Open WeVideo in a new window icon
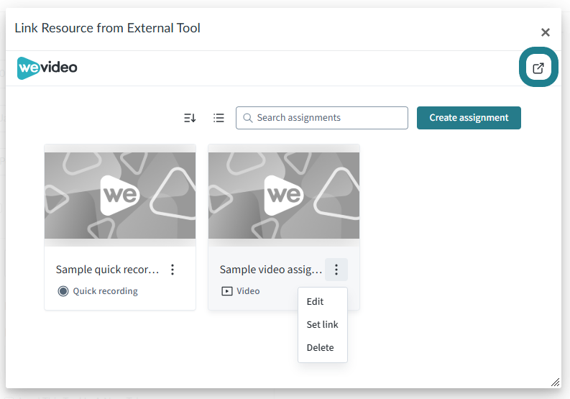This screenshot has width=570, height=399. pos(538,68)
